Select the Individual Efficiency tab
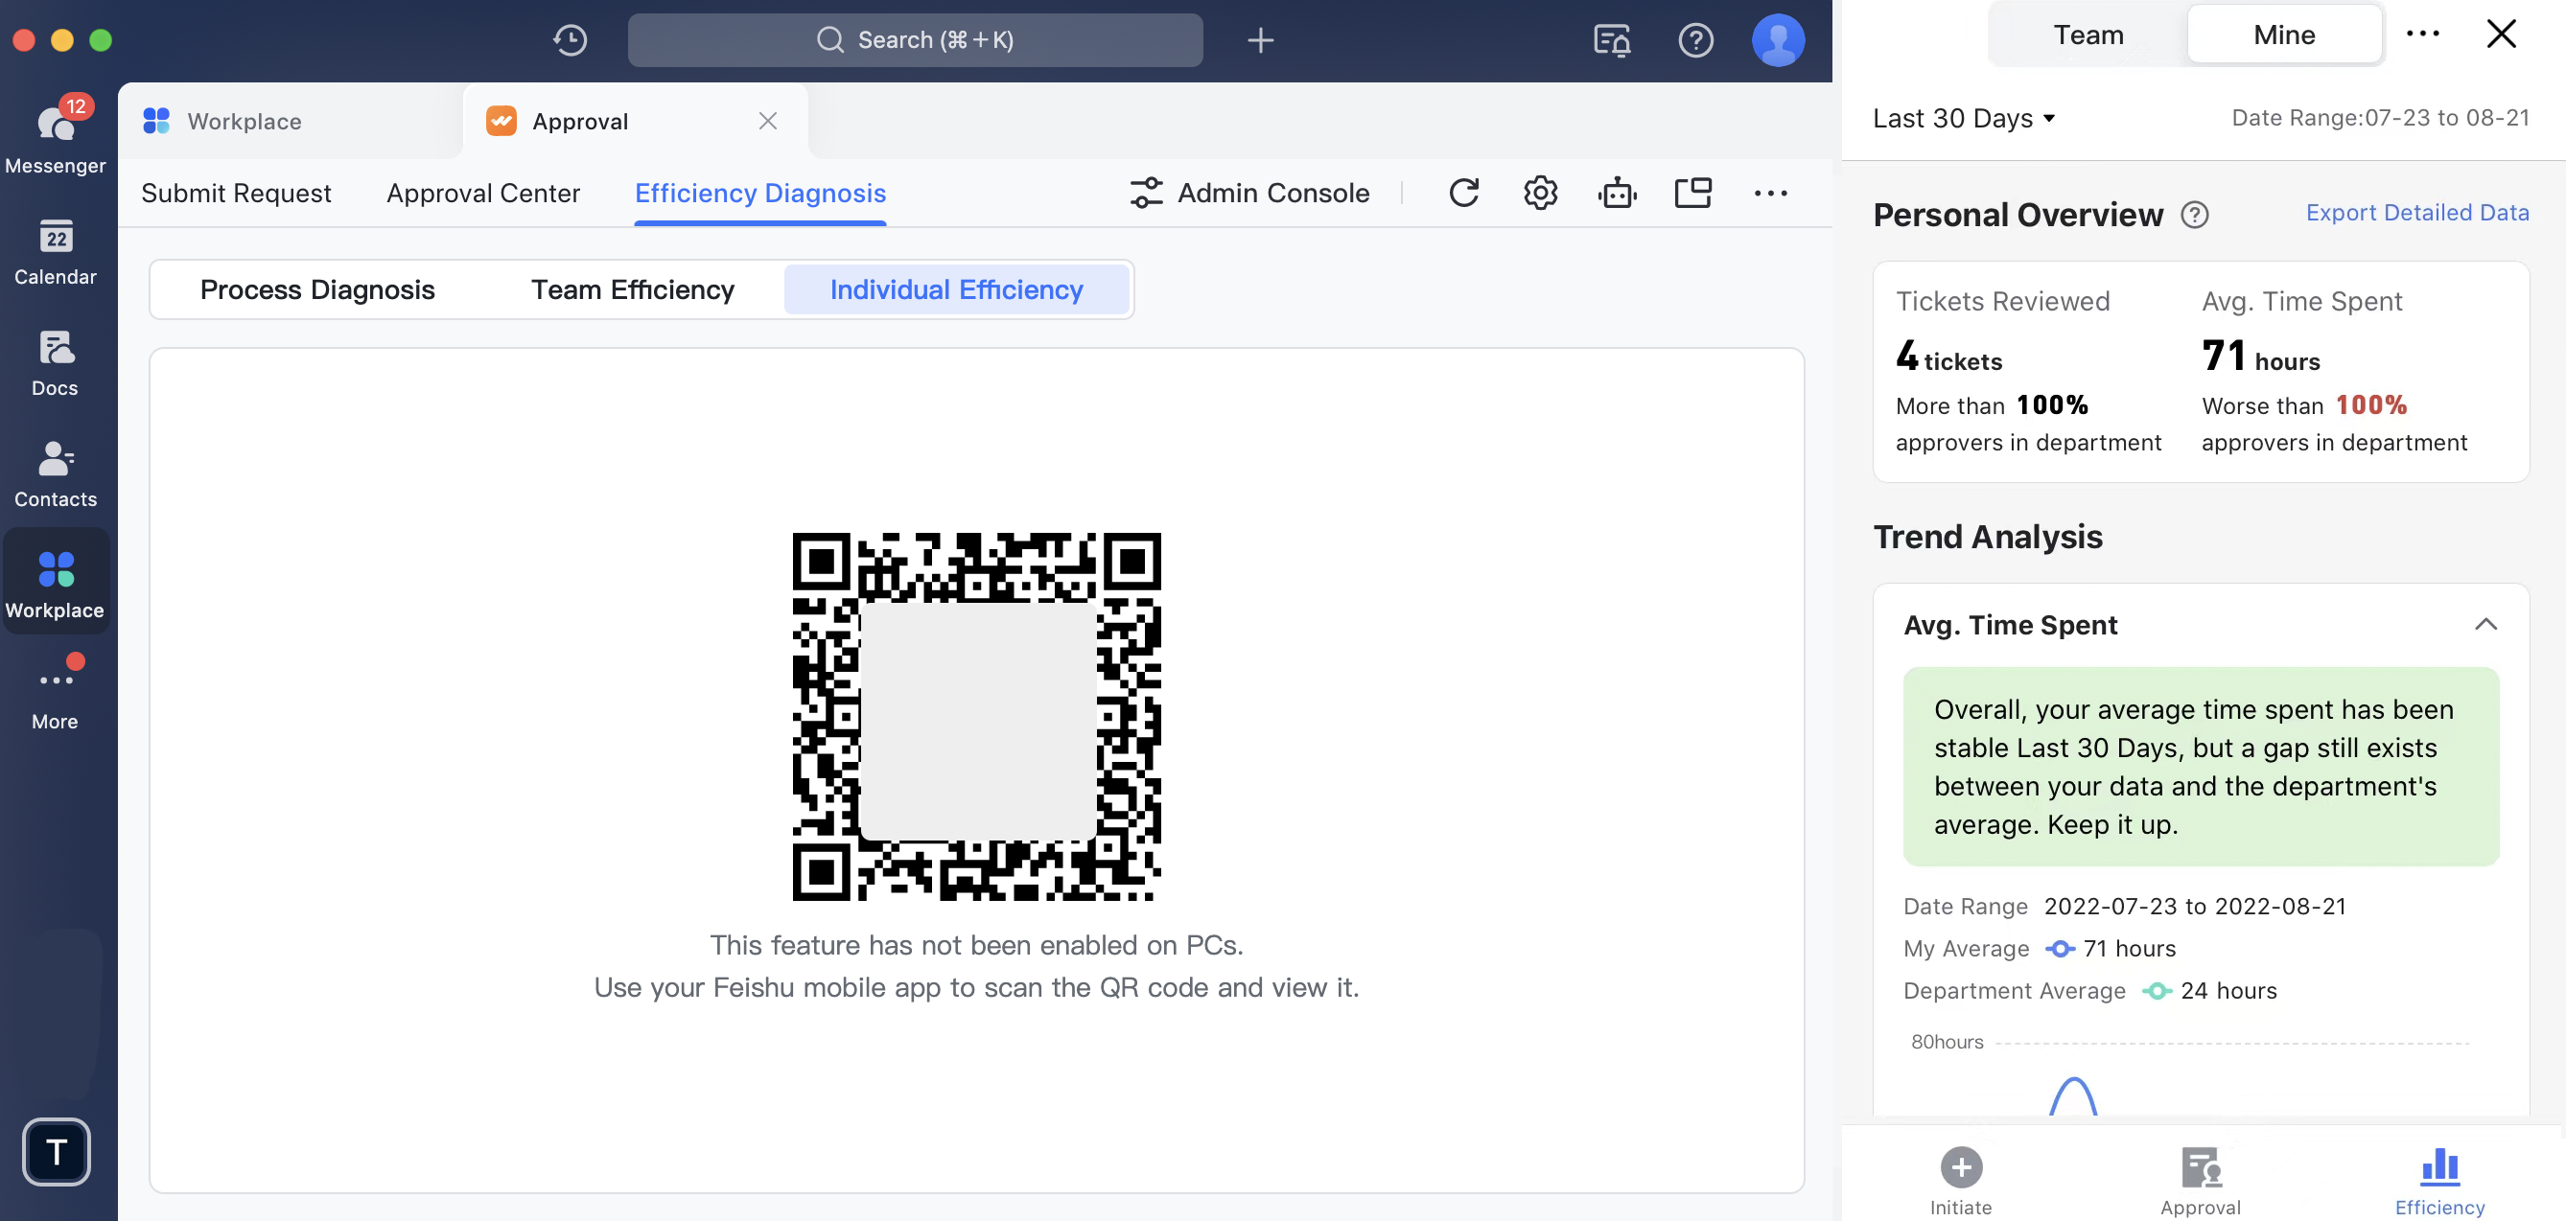 [956, 289]
